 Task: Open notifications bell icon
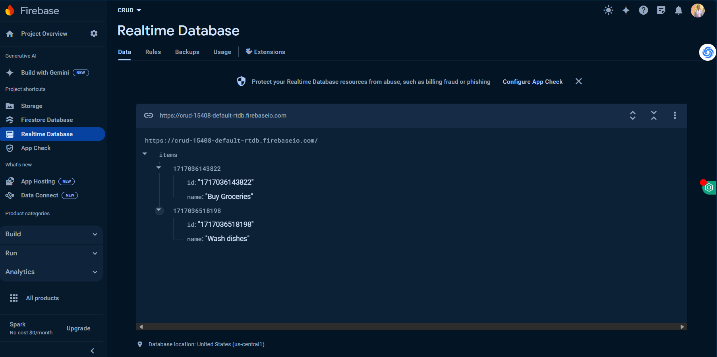pos(678,10)
